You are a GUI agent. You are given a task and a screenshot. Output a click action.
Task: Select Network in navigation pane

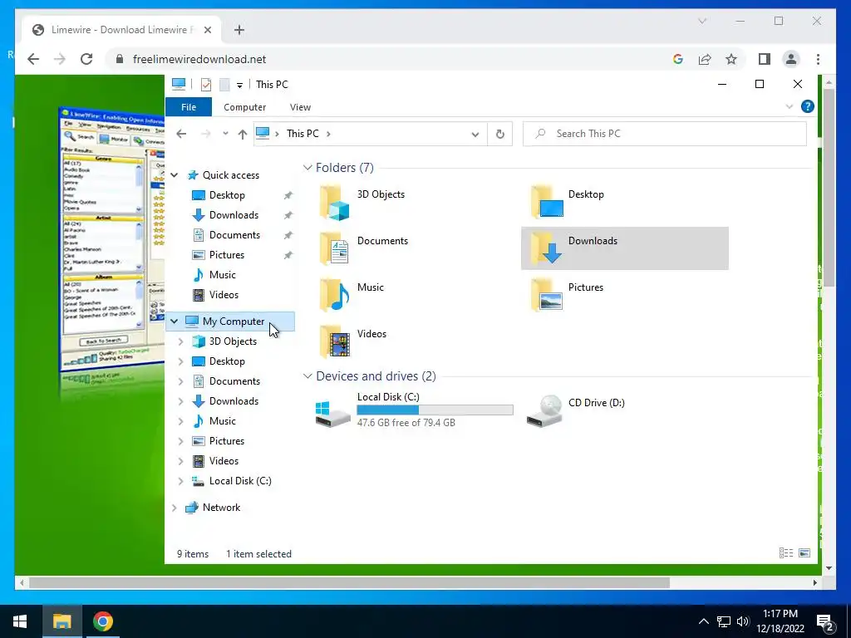pyautogui.click(x=221, y=508)
